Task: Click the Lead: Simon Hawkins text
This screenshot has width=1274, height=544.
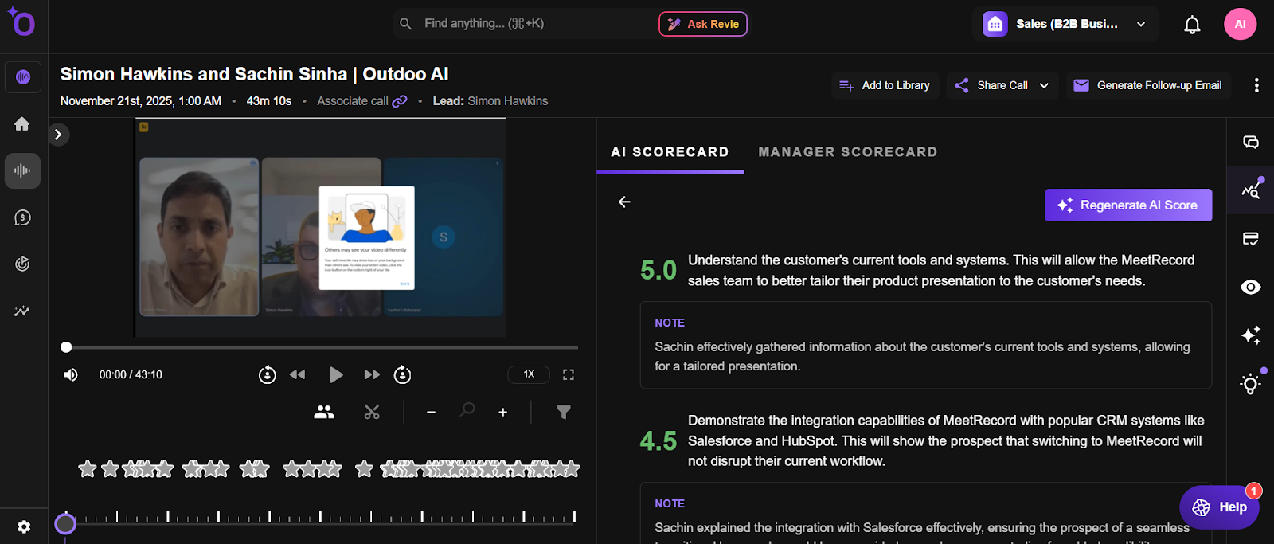Action: (x=490, y=101)
